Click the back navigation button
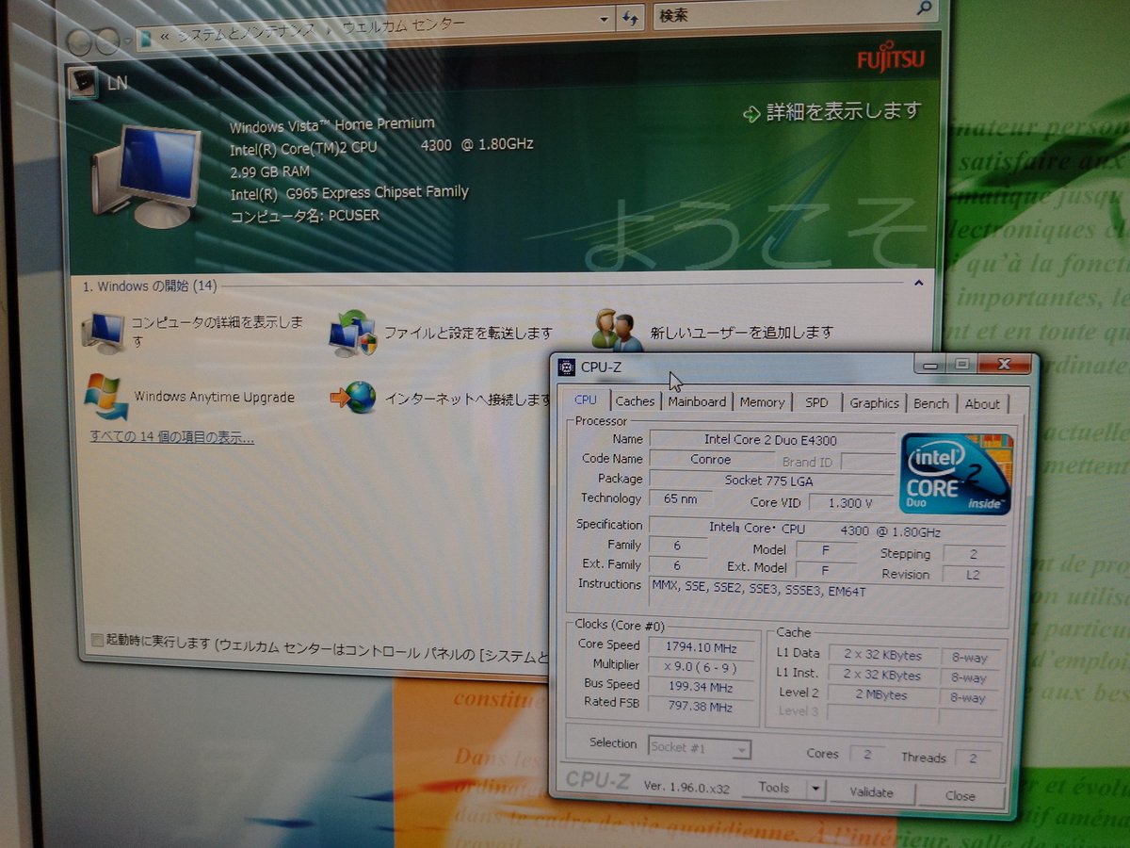 click(x=81, y=41)
